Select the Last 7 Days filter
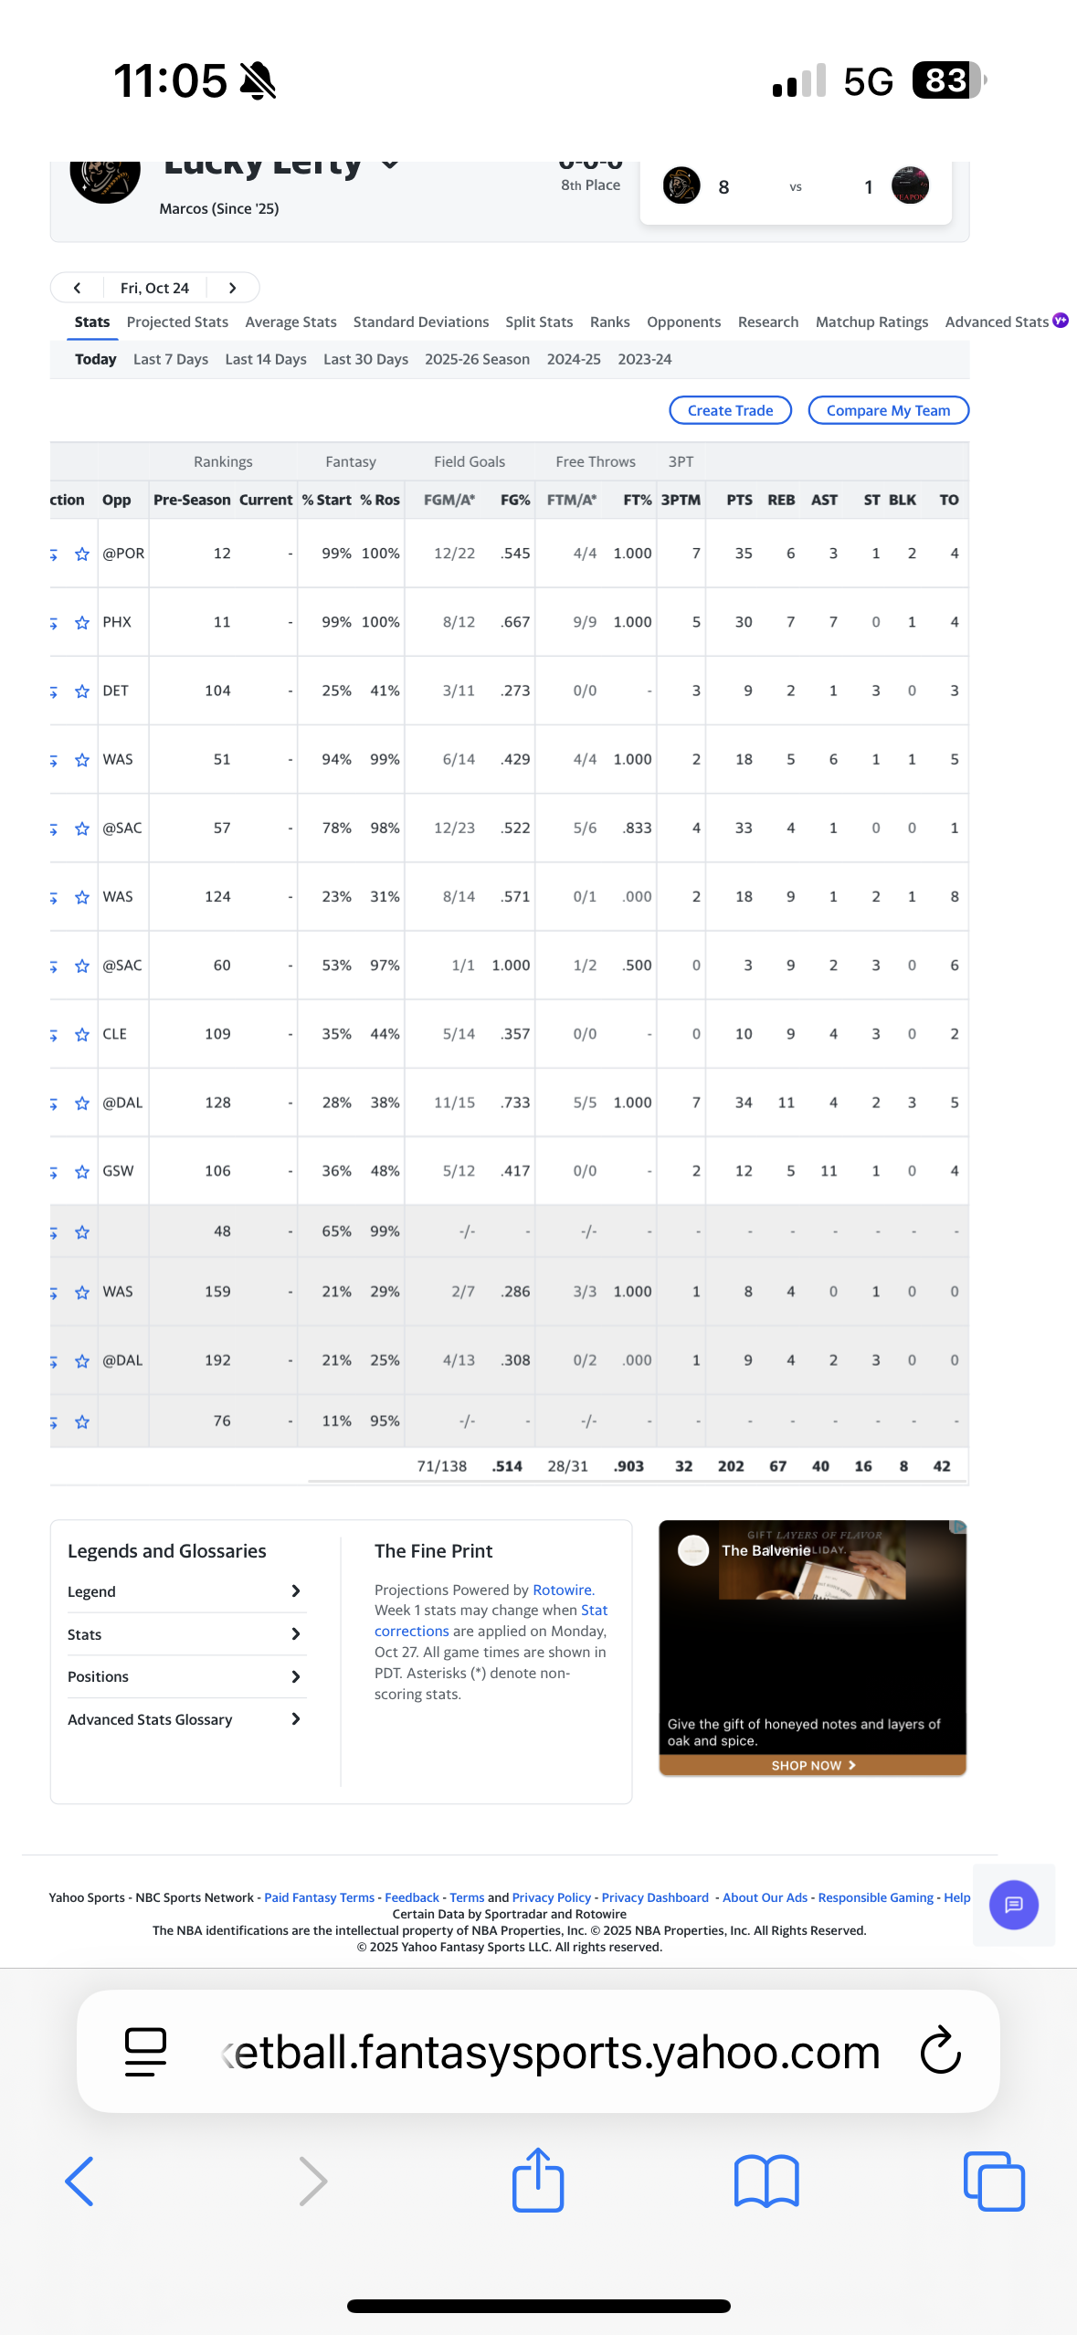 click(x=171, y=360)
